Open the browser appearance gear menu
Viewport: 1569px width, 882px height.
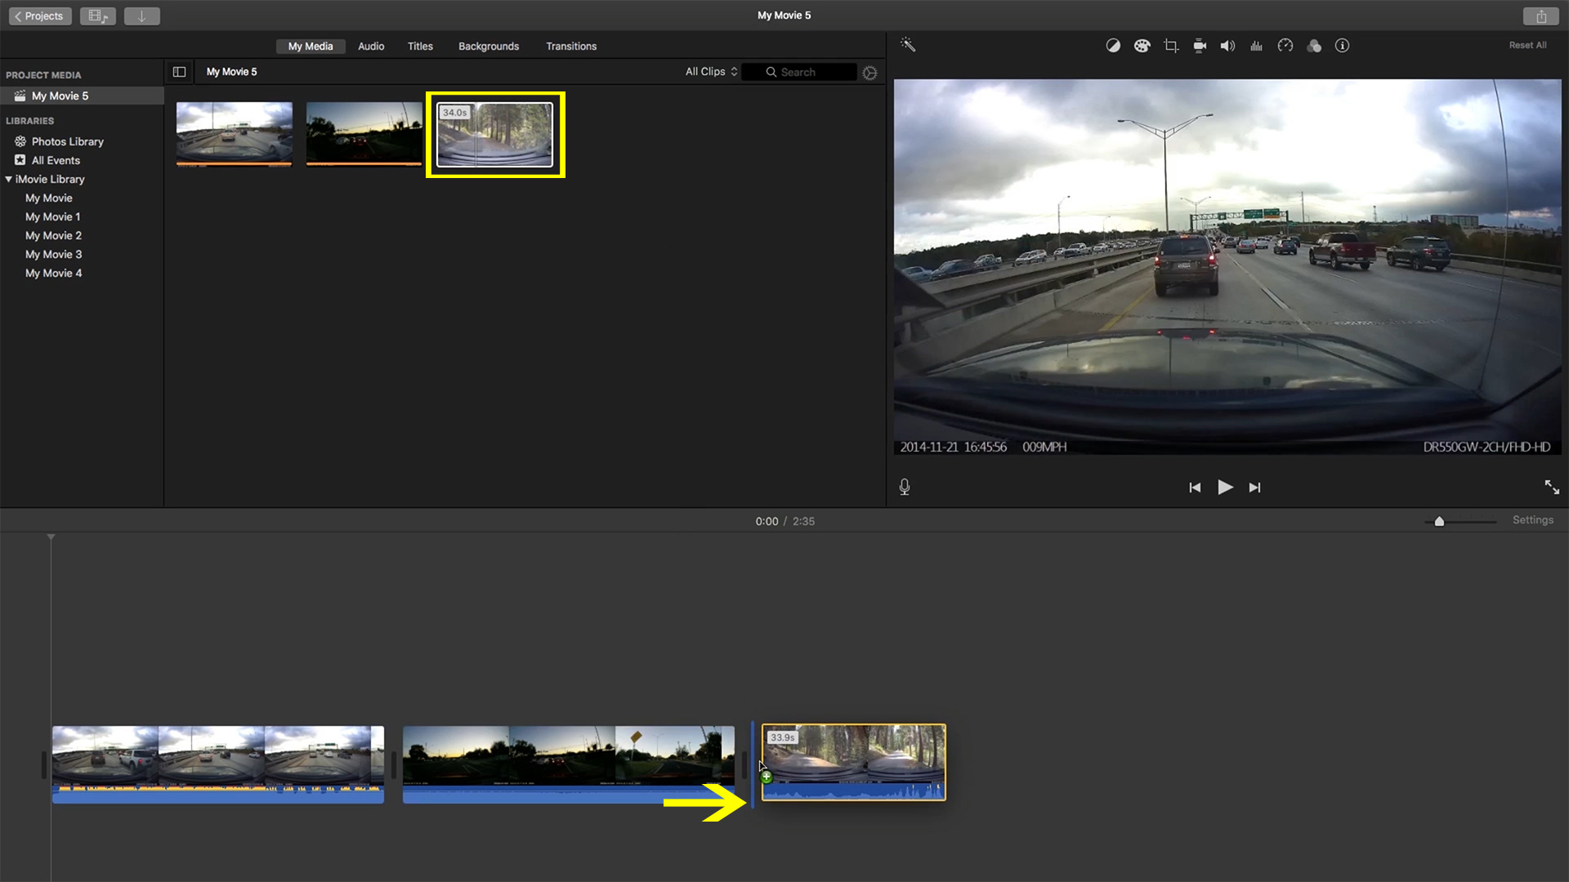[869, 73]
